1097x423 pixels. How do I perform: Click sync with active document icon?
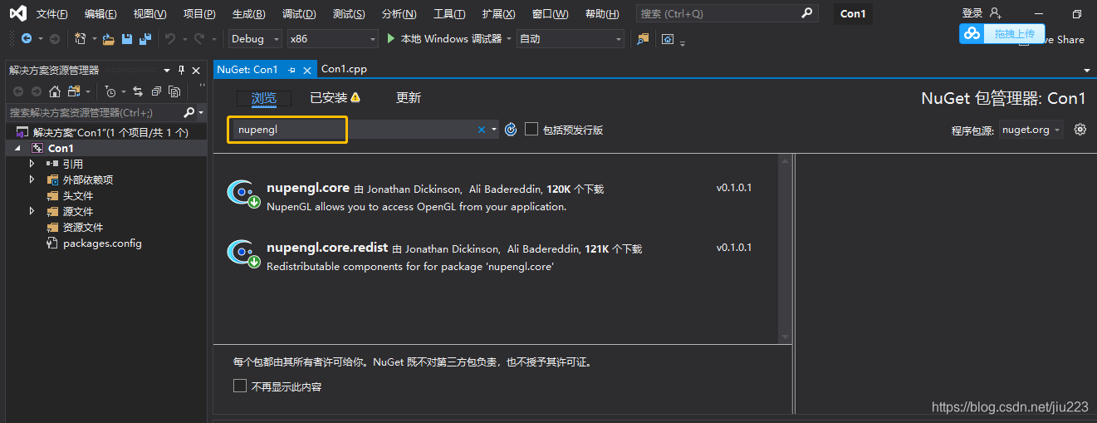(137, 91)
